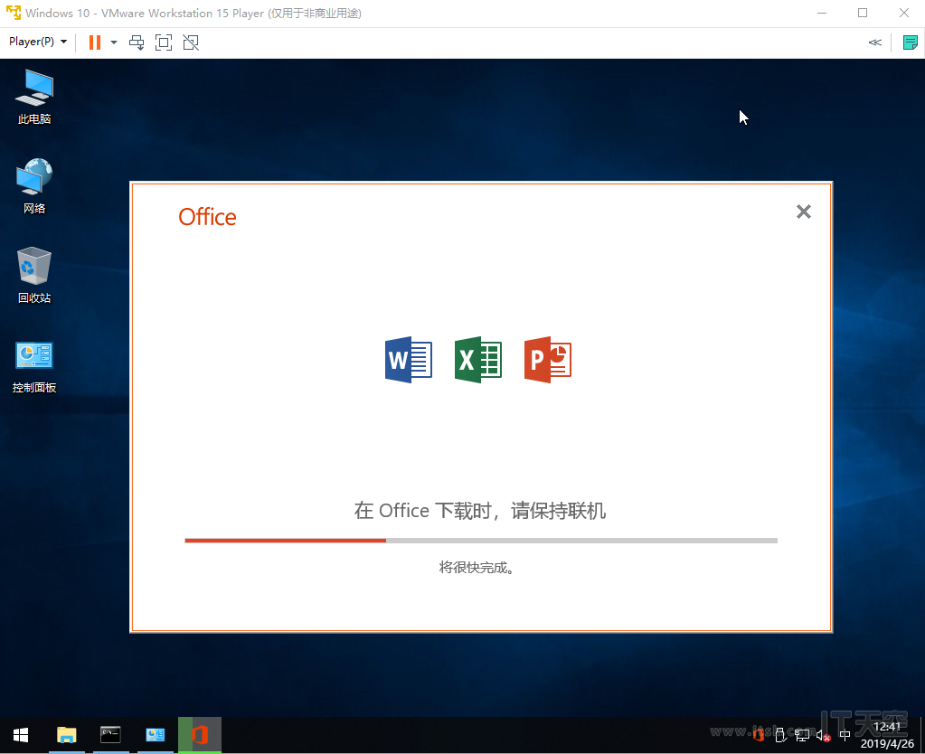Switch VMware to Unity mode
The image size is (925, 754).
click(191, 42)
